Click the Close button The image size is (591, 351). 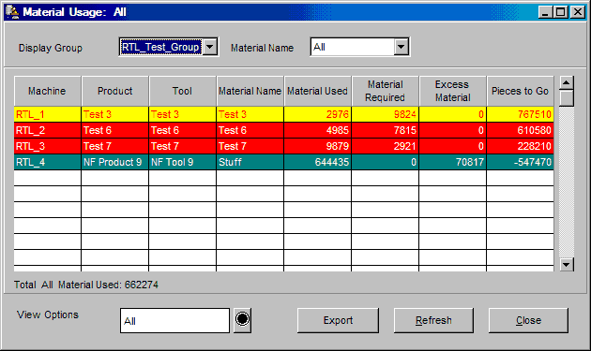tap(528, 320)
